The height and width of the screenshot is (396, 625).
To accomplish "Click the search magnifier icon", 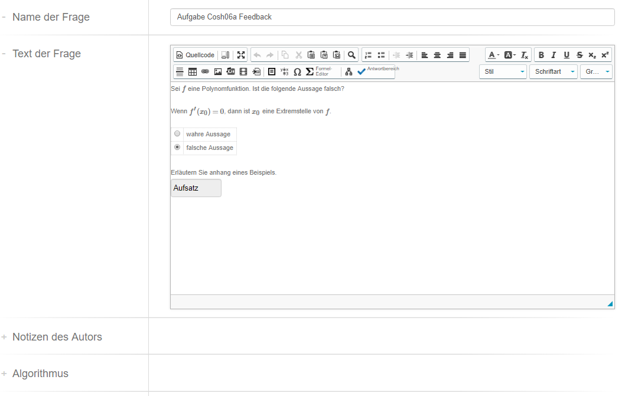I will 351,55.
